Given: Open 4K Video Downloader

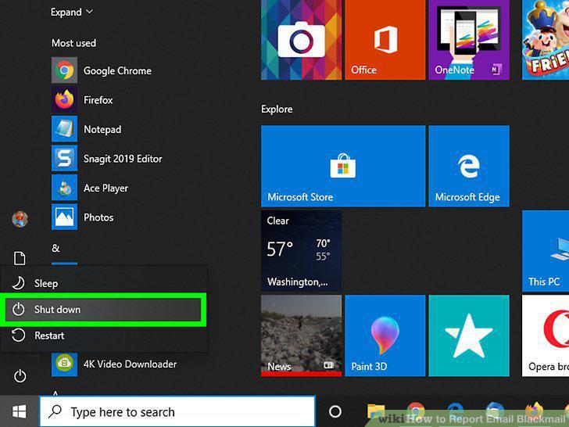Looking at the screenshot, I should click(114, 364).
